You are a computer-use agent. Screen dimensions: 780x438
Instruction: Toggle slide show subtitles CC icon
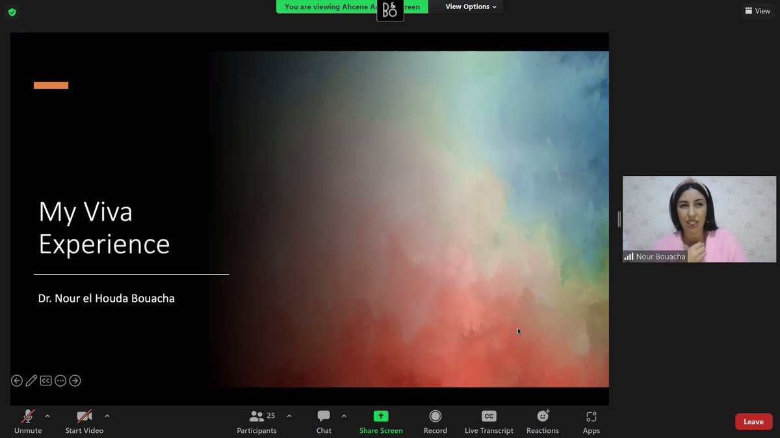pos(45,381)
